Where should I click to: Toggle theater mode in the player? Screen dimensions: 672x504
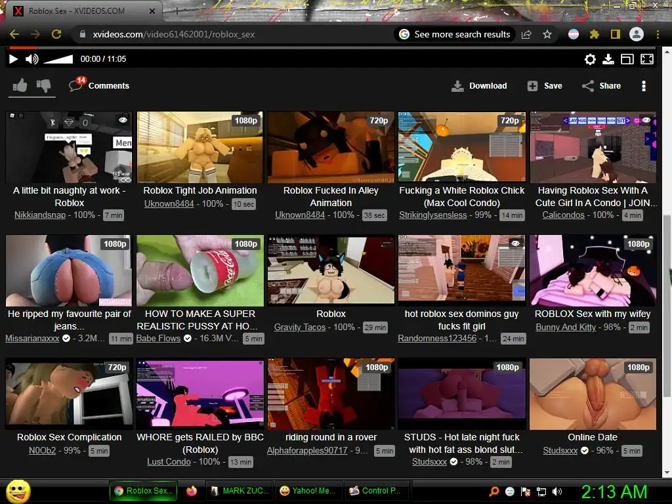click(x=627, y=59)
